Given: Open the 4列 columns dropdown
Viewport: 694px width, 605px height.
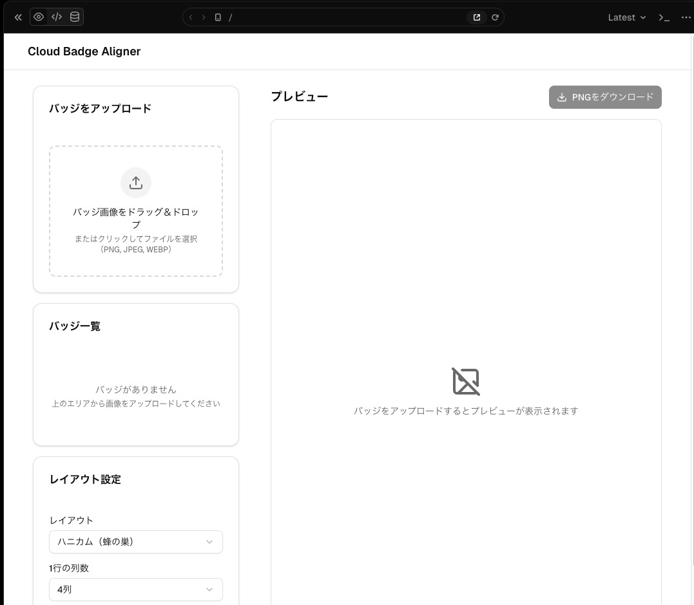Looking at the screenshot, I should pos(136,590).
